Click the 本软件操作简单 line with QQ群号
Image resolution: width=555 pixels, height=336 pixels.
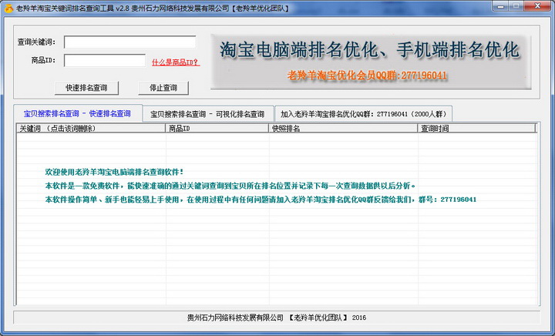tap(261, 200)
